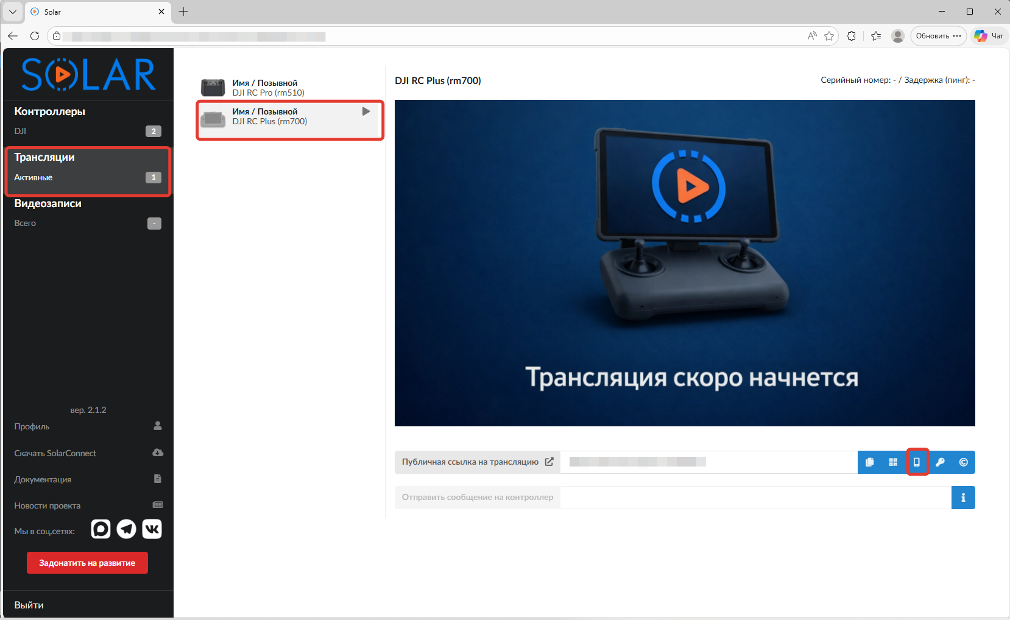Expand the tab search dropdown arrow
1010x620 pixels.
[x=13, y=12]
